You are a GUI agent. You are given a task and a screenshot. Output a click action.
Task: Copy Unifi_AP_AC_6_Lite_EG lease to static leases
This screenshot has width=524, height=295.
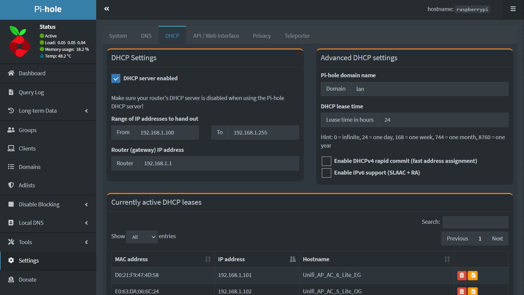click(473, 275)
